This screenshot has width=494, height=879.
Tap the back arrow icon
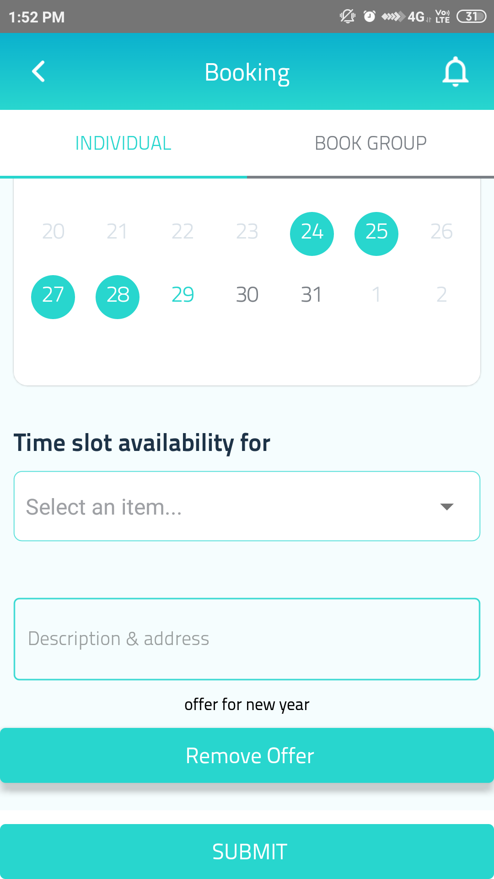point(39,72)
